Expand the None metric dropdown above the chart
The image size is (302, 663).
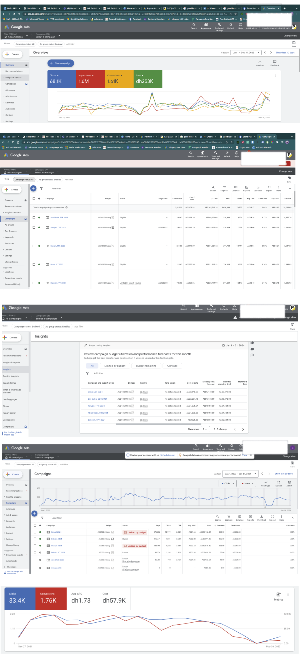(247, 483)
